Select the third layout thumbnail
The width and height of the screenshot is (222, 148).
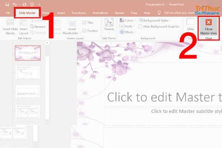28,92
